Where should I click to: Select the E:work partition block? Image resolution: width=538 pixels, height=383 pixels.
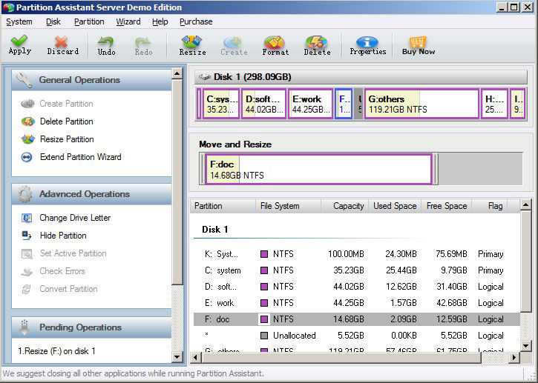(x=311, y=104)
